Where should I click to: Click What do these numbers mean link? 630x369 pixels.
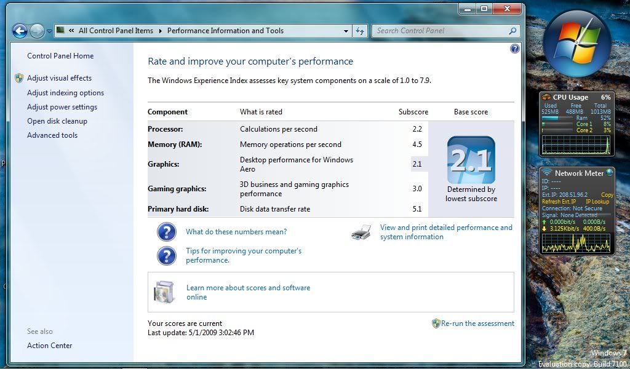[236, 232]
